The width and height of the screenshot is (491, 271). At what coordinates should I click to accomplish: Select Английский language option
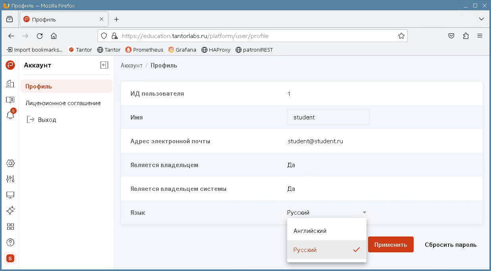click(x=310, y=231)
